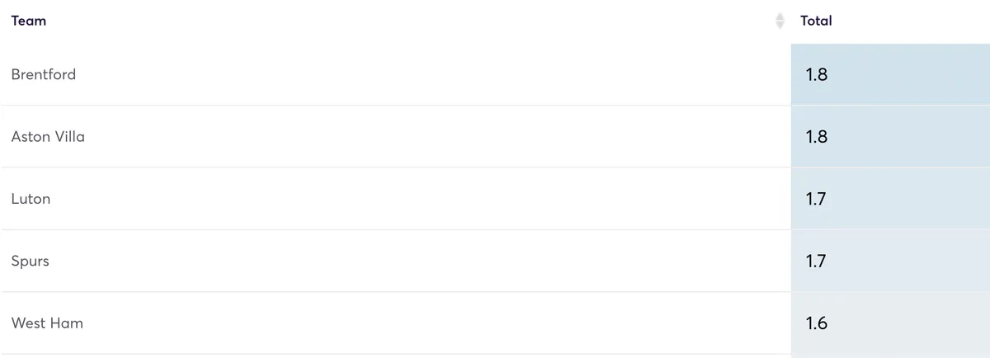Select the Brentford table row
The width and height of the screenshot is (990, 358).
pyautogui.click(x=495, y=74)
